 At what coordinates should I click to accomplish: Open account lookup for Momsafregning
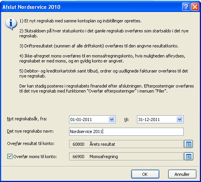coord(189,157)
